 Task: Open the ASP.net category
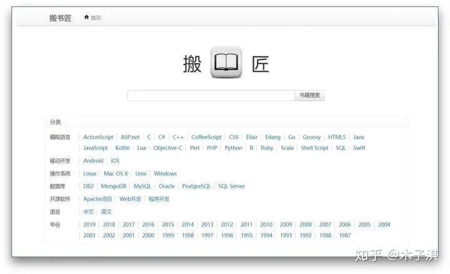130,137
